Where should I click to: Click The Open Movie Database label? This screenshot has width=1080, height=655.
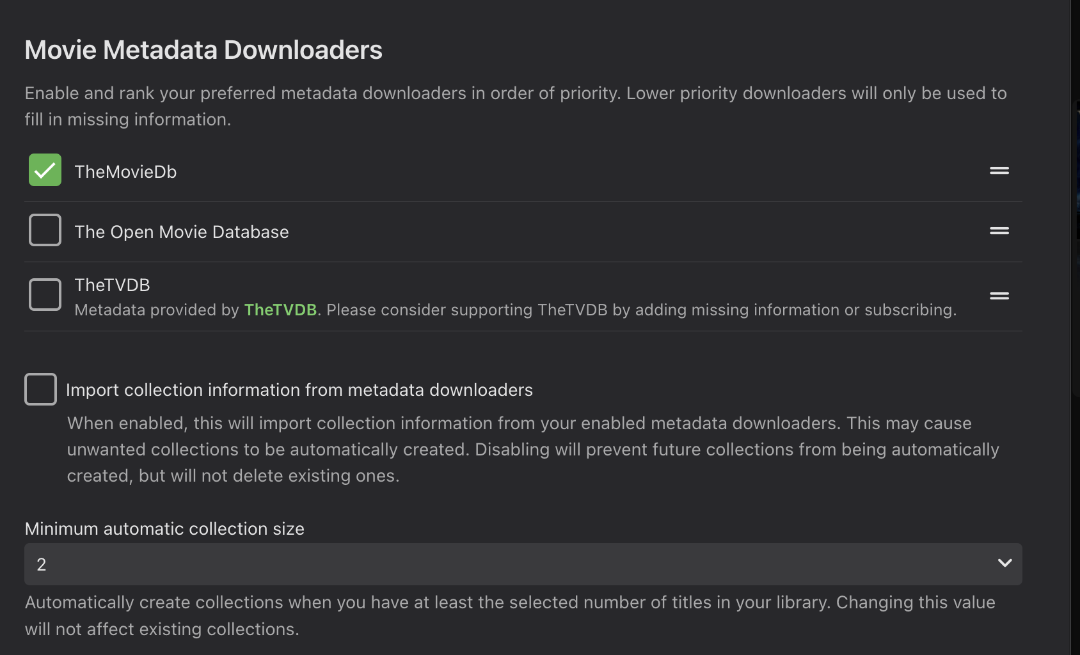click(182, 232)
